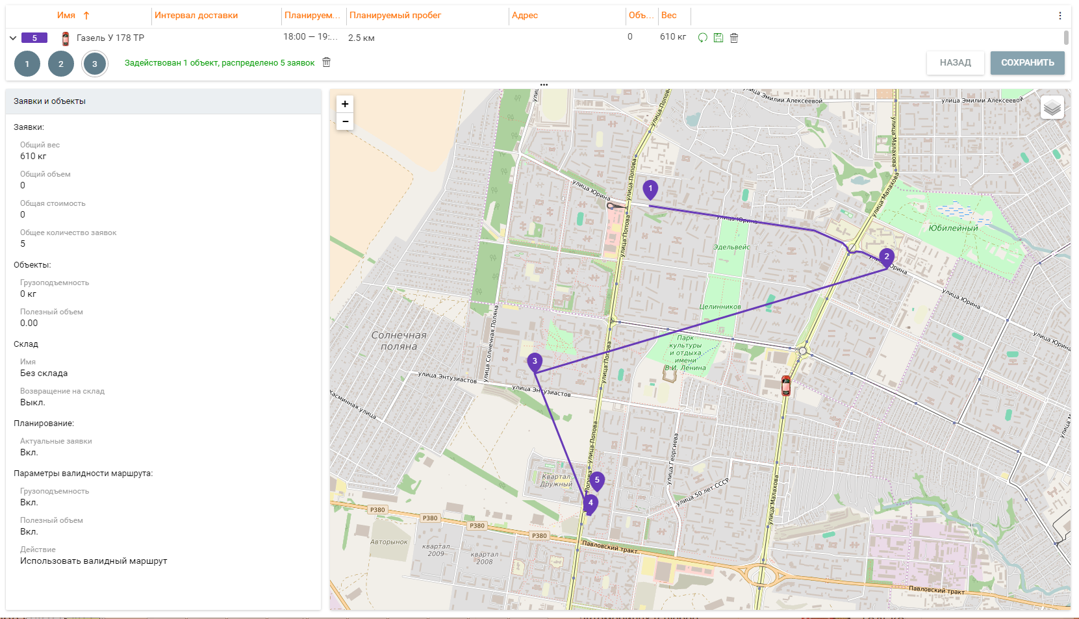Image resolution: width=1079 pixels, height=619 pixels.
Task: Click the table vertical scrollbar
Action: click(1065, 38)
